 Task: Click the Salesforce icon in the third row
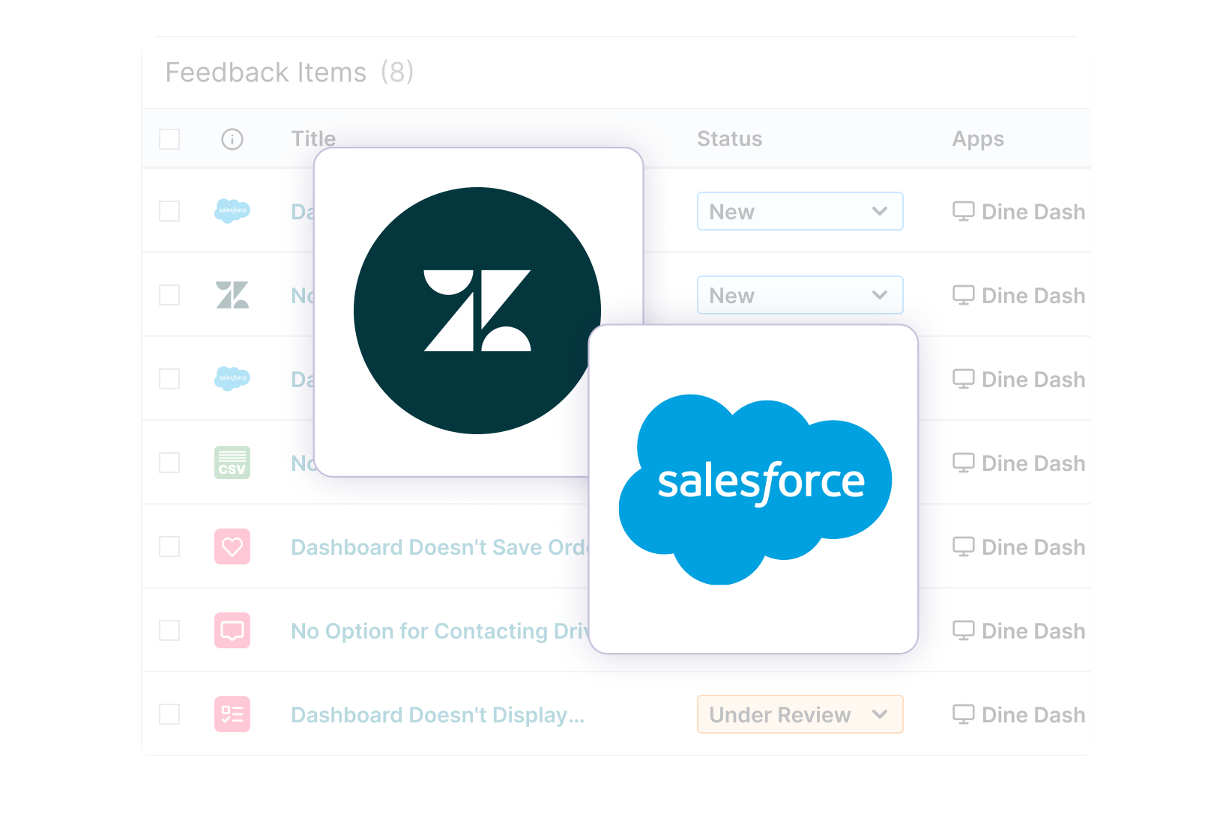coord(232,379)
